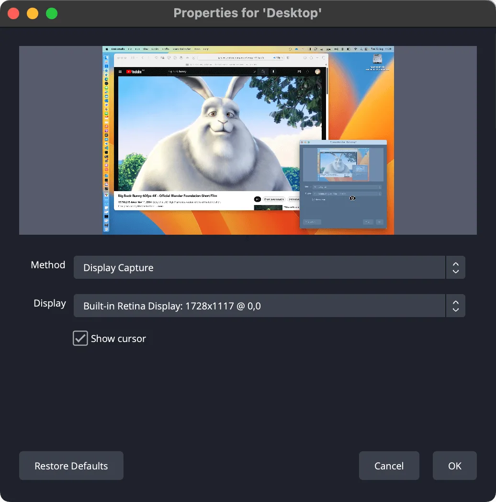Image resolution: width=496 pixels, height=502 pixels.
Task: Close the dialog with the red button
Action: (13, 13)
